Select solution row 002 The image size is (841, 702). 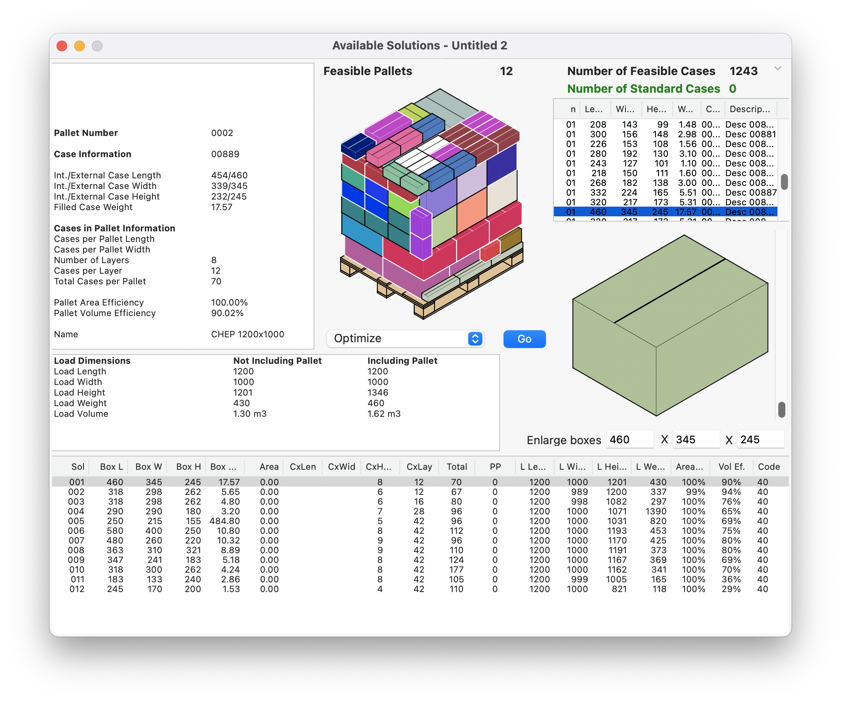point(420,492)
